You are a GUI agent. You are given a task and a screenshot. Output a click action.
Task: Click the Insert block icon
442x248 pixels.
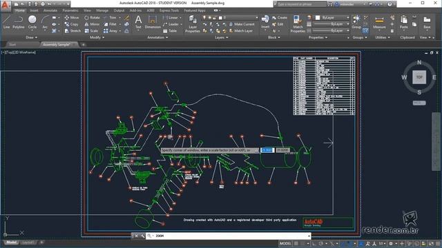[x=265, y=22]
